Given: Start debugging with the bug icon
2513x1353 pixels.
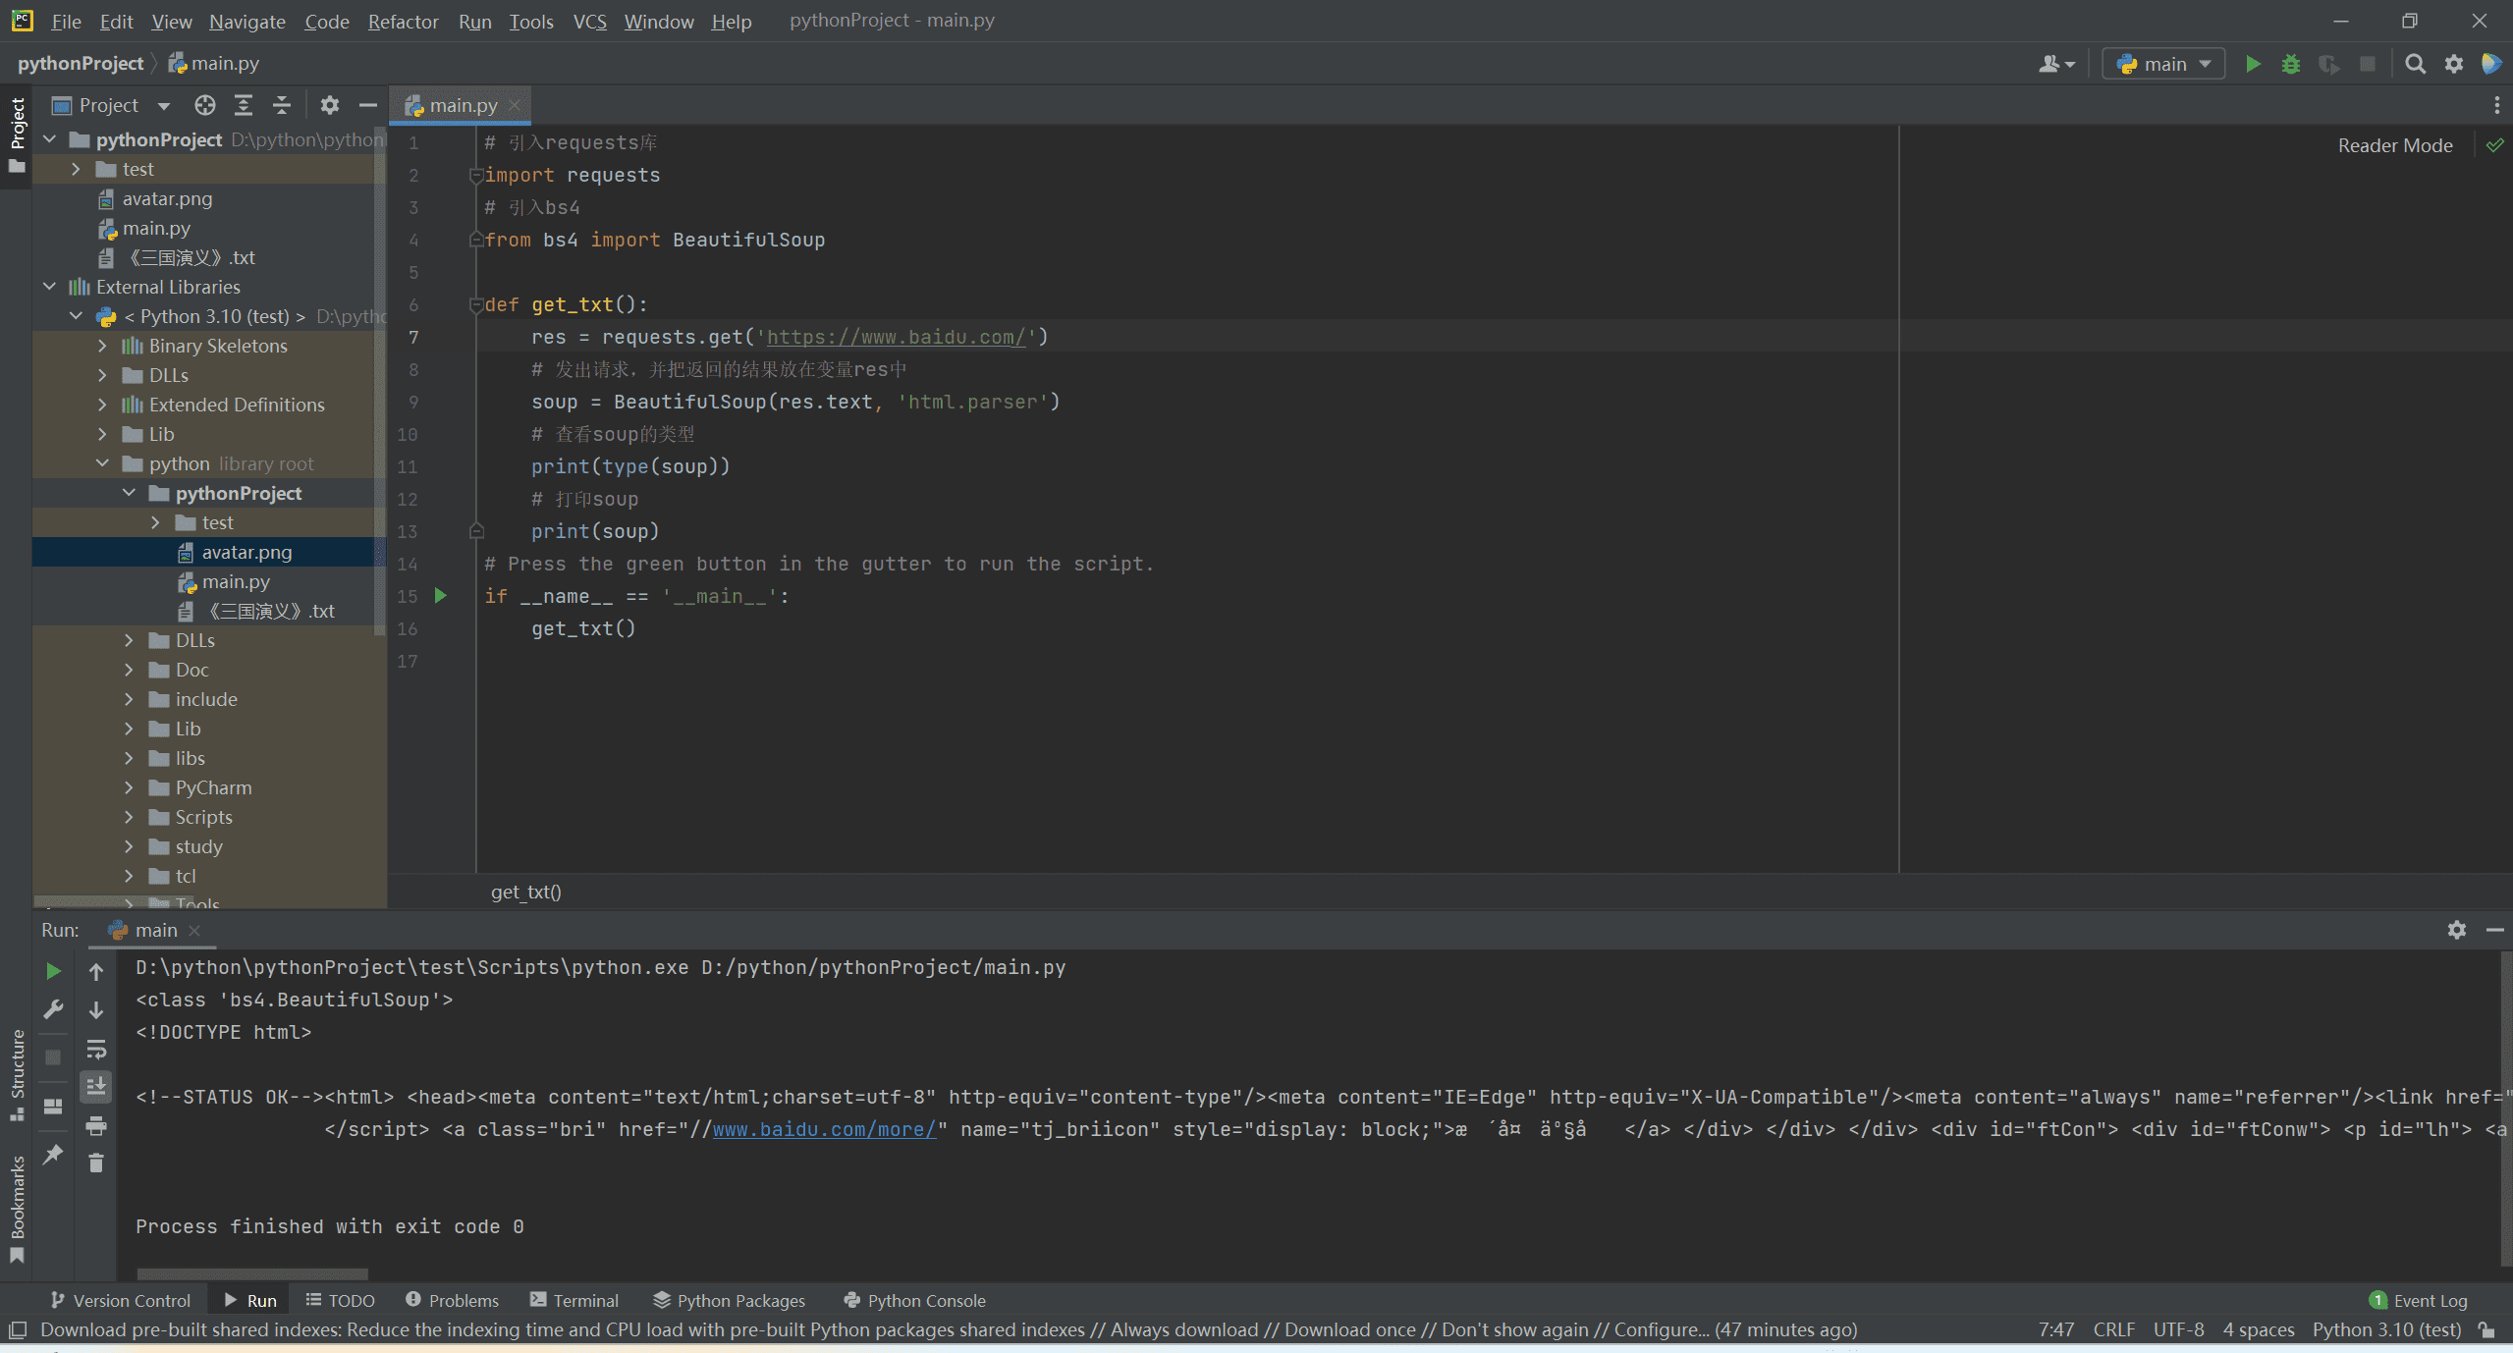Looking at the screenshot, I should point(2290,64).
